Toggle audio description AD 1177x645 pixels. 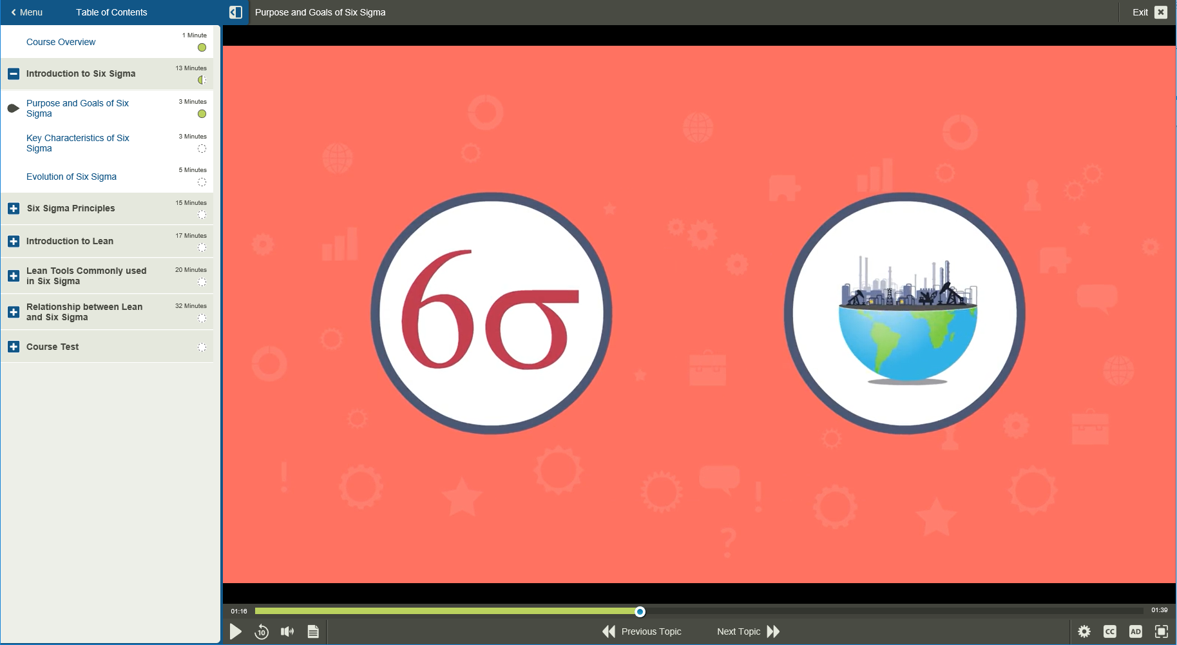coord(1136,631)
